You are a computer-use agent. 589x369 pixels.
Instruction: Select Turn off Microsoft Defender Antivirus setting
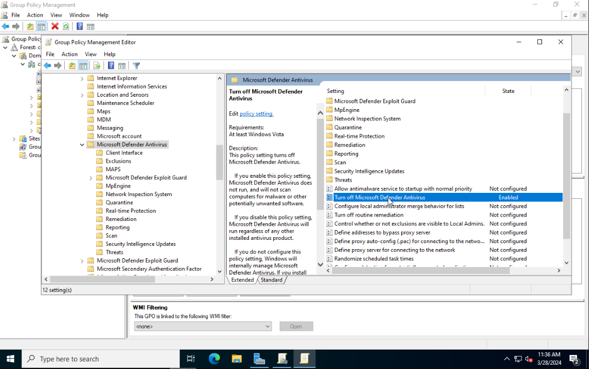[x=444, y=197]
